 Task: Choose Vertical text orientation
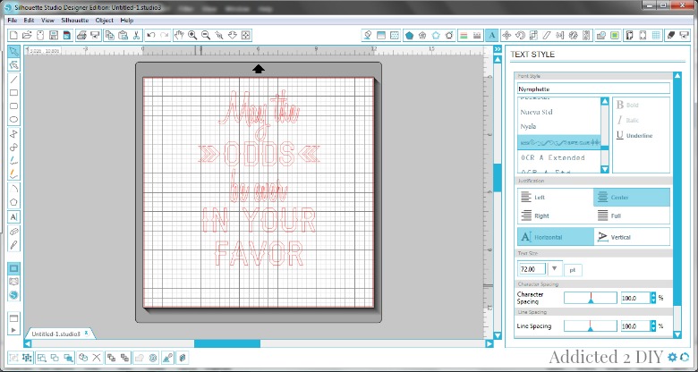[x=632, y=237]
